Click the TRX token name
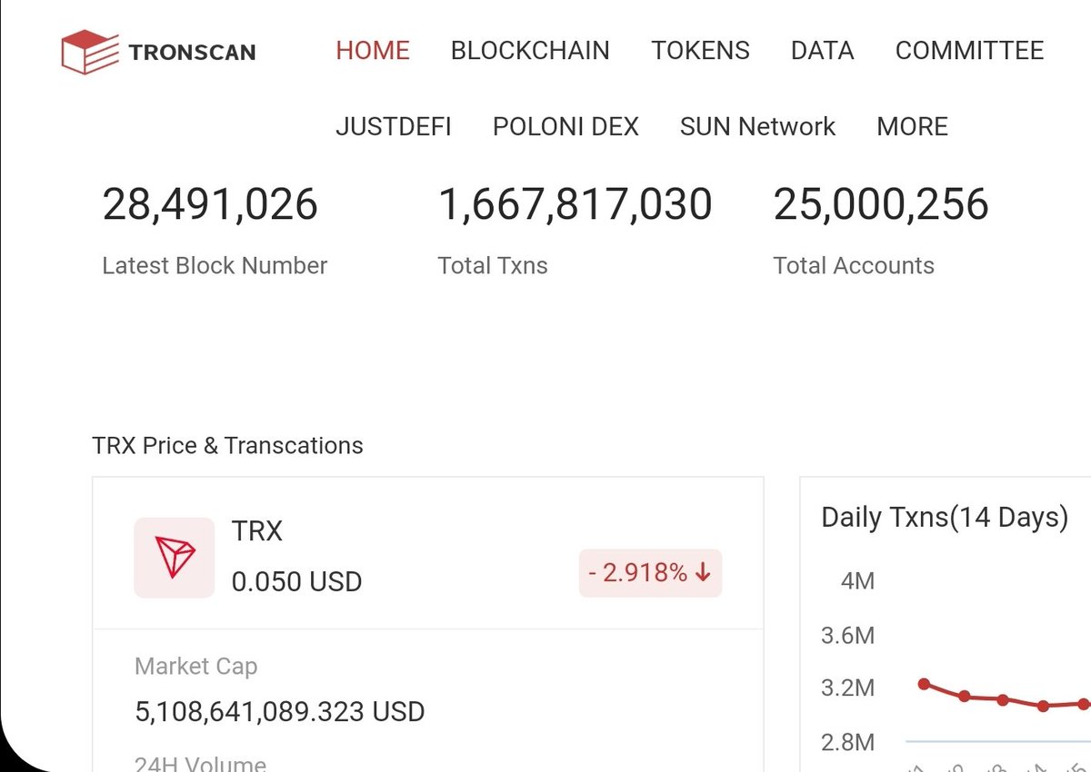The image size is (1091, 772). [x=257, y=531]
